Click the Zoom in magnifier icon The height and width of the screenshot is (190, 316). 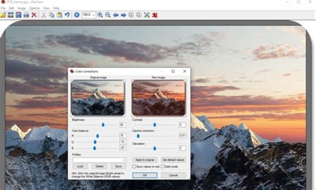(x=101, y=15)
